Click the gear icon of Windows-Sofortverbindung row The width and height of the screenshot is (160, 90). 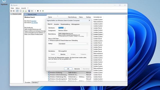coord(49,75)
